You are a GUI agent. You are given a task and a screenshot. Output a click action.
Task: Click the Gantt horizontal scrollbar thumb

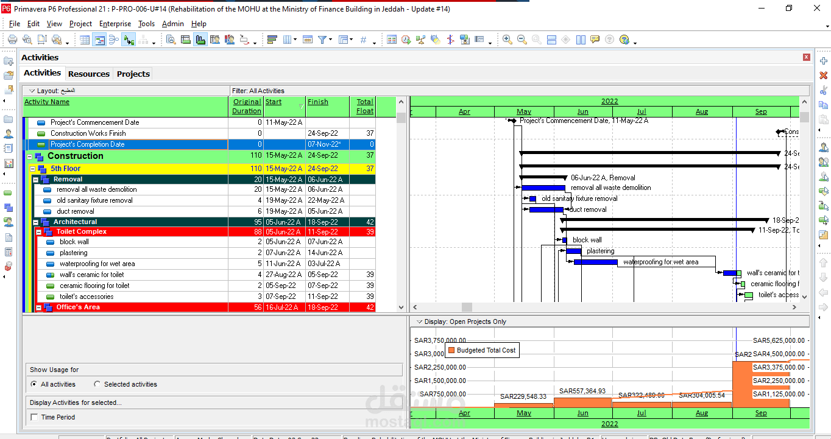click(467, 307)
